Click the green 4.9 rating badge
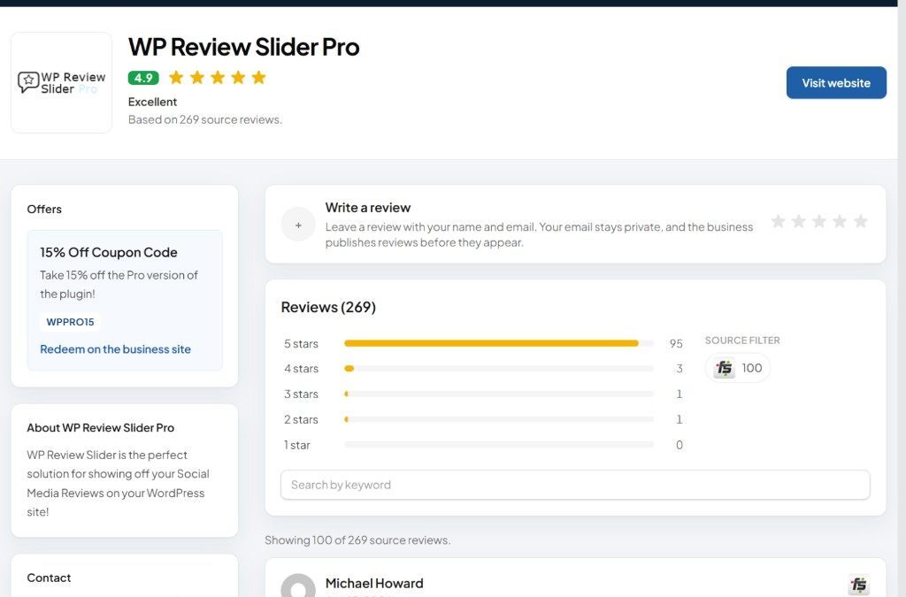This screenshot has width=906, height=597. point(143,77)
